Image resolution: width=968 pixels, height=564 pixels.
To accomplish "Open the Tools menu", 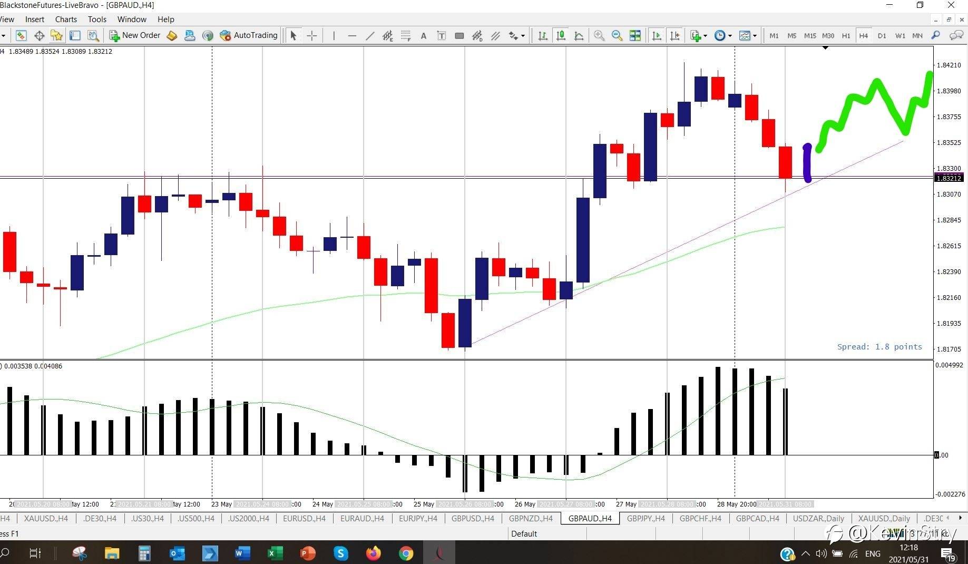I will click(97, 20).
